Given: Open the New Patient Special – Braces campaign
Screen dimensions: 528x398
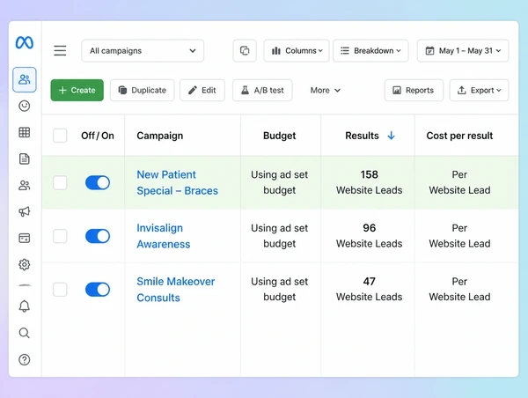Looking at the screenshot, I should (178, 182).
